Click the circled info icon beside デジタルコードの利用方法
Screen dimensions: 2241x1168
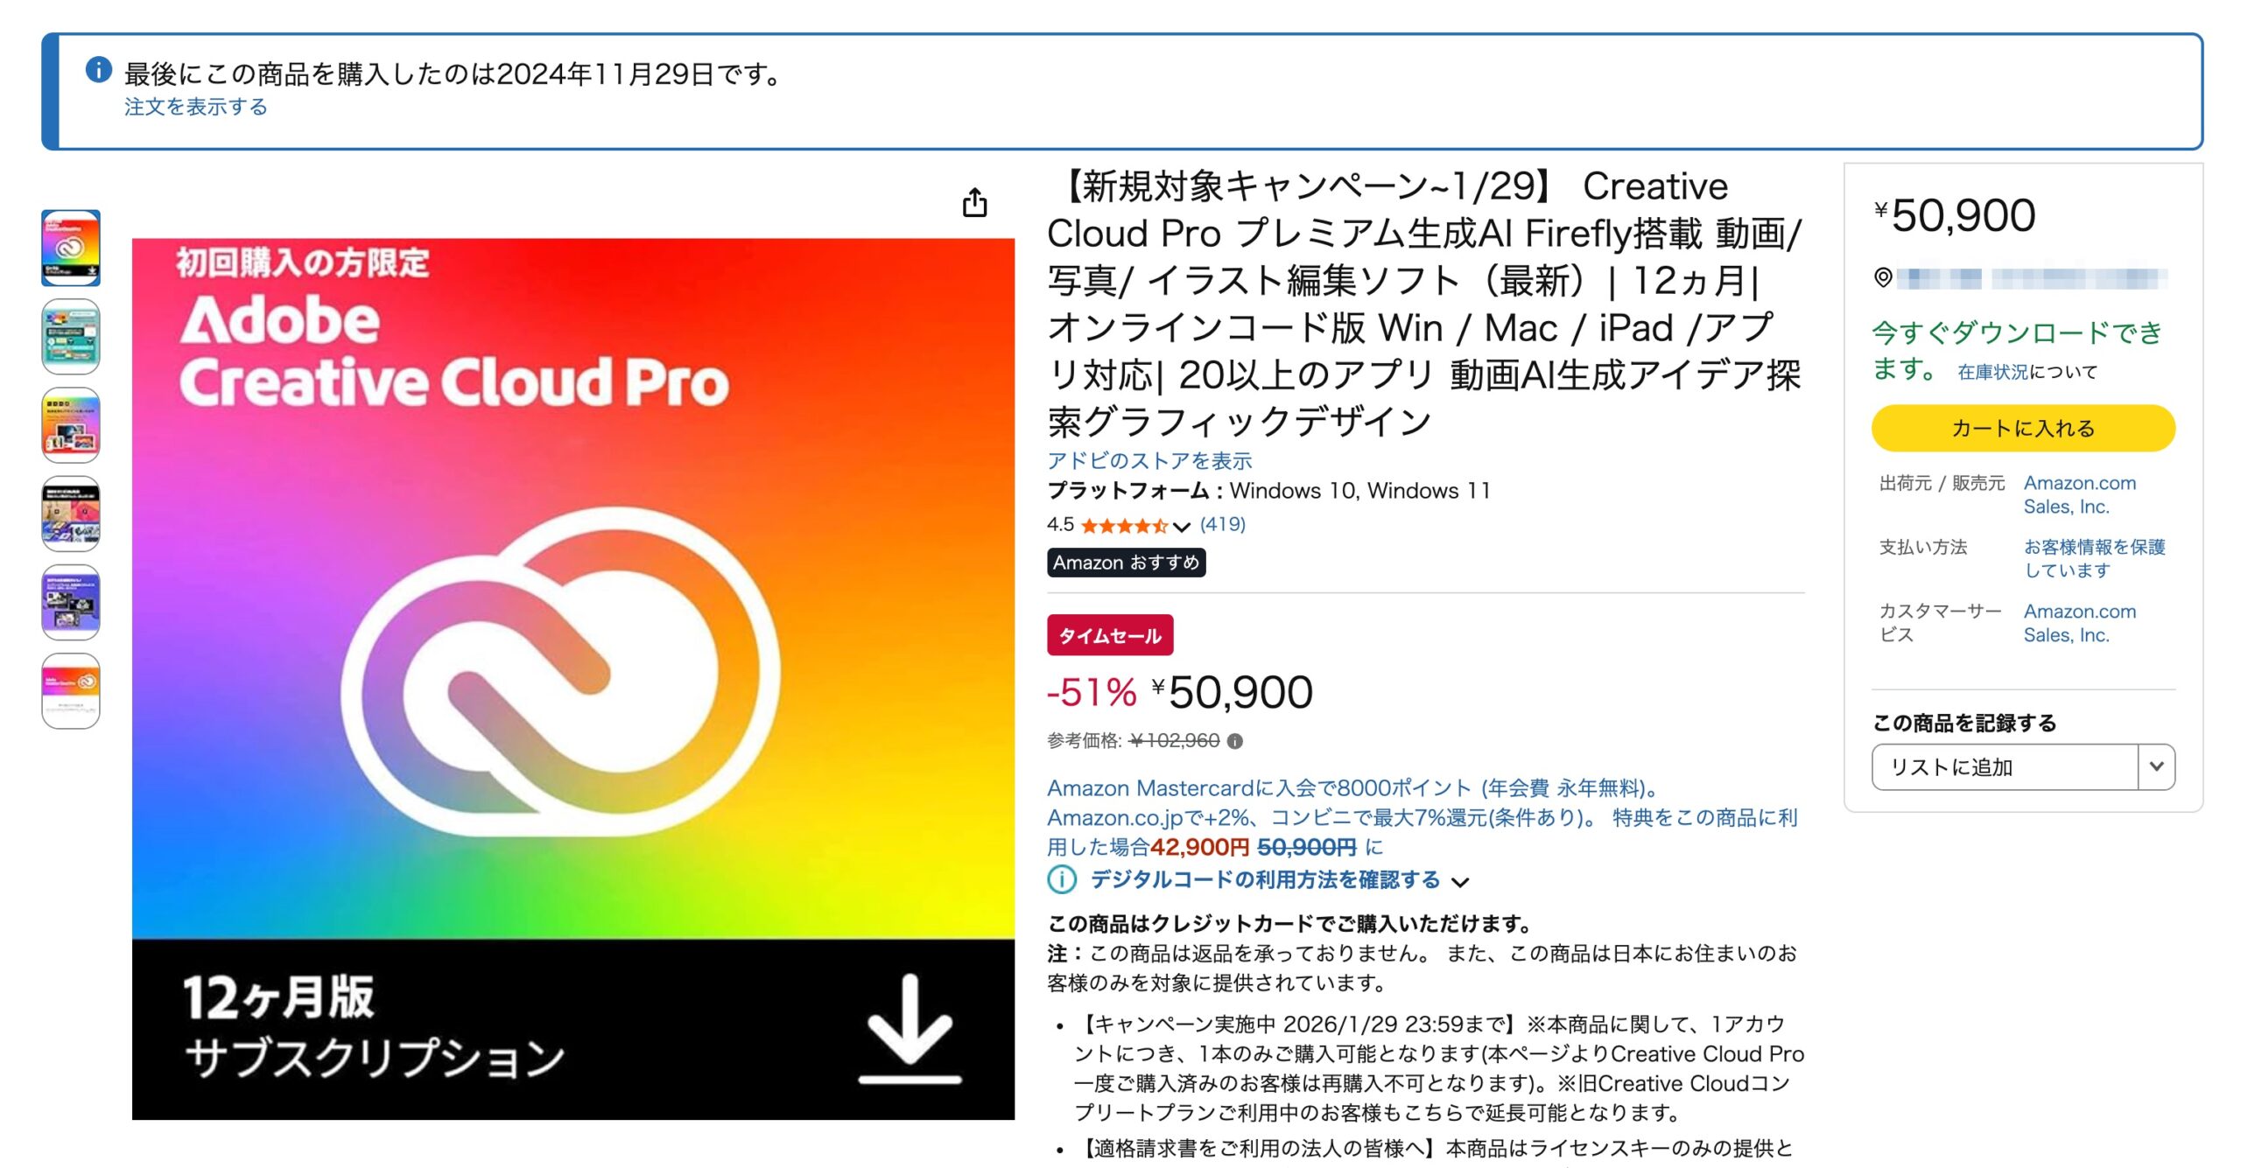[1062, 879]
